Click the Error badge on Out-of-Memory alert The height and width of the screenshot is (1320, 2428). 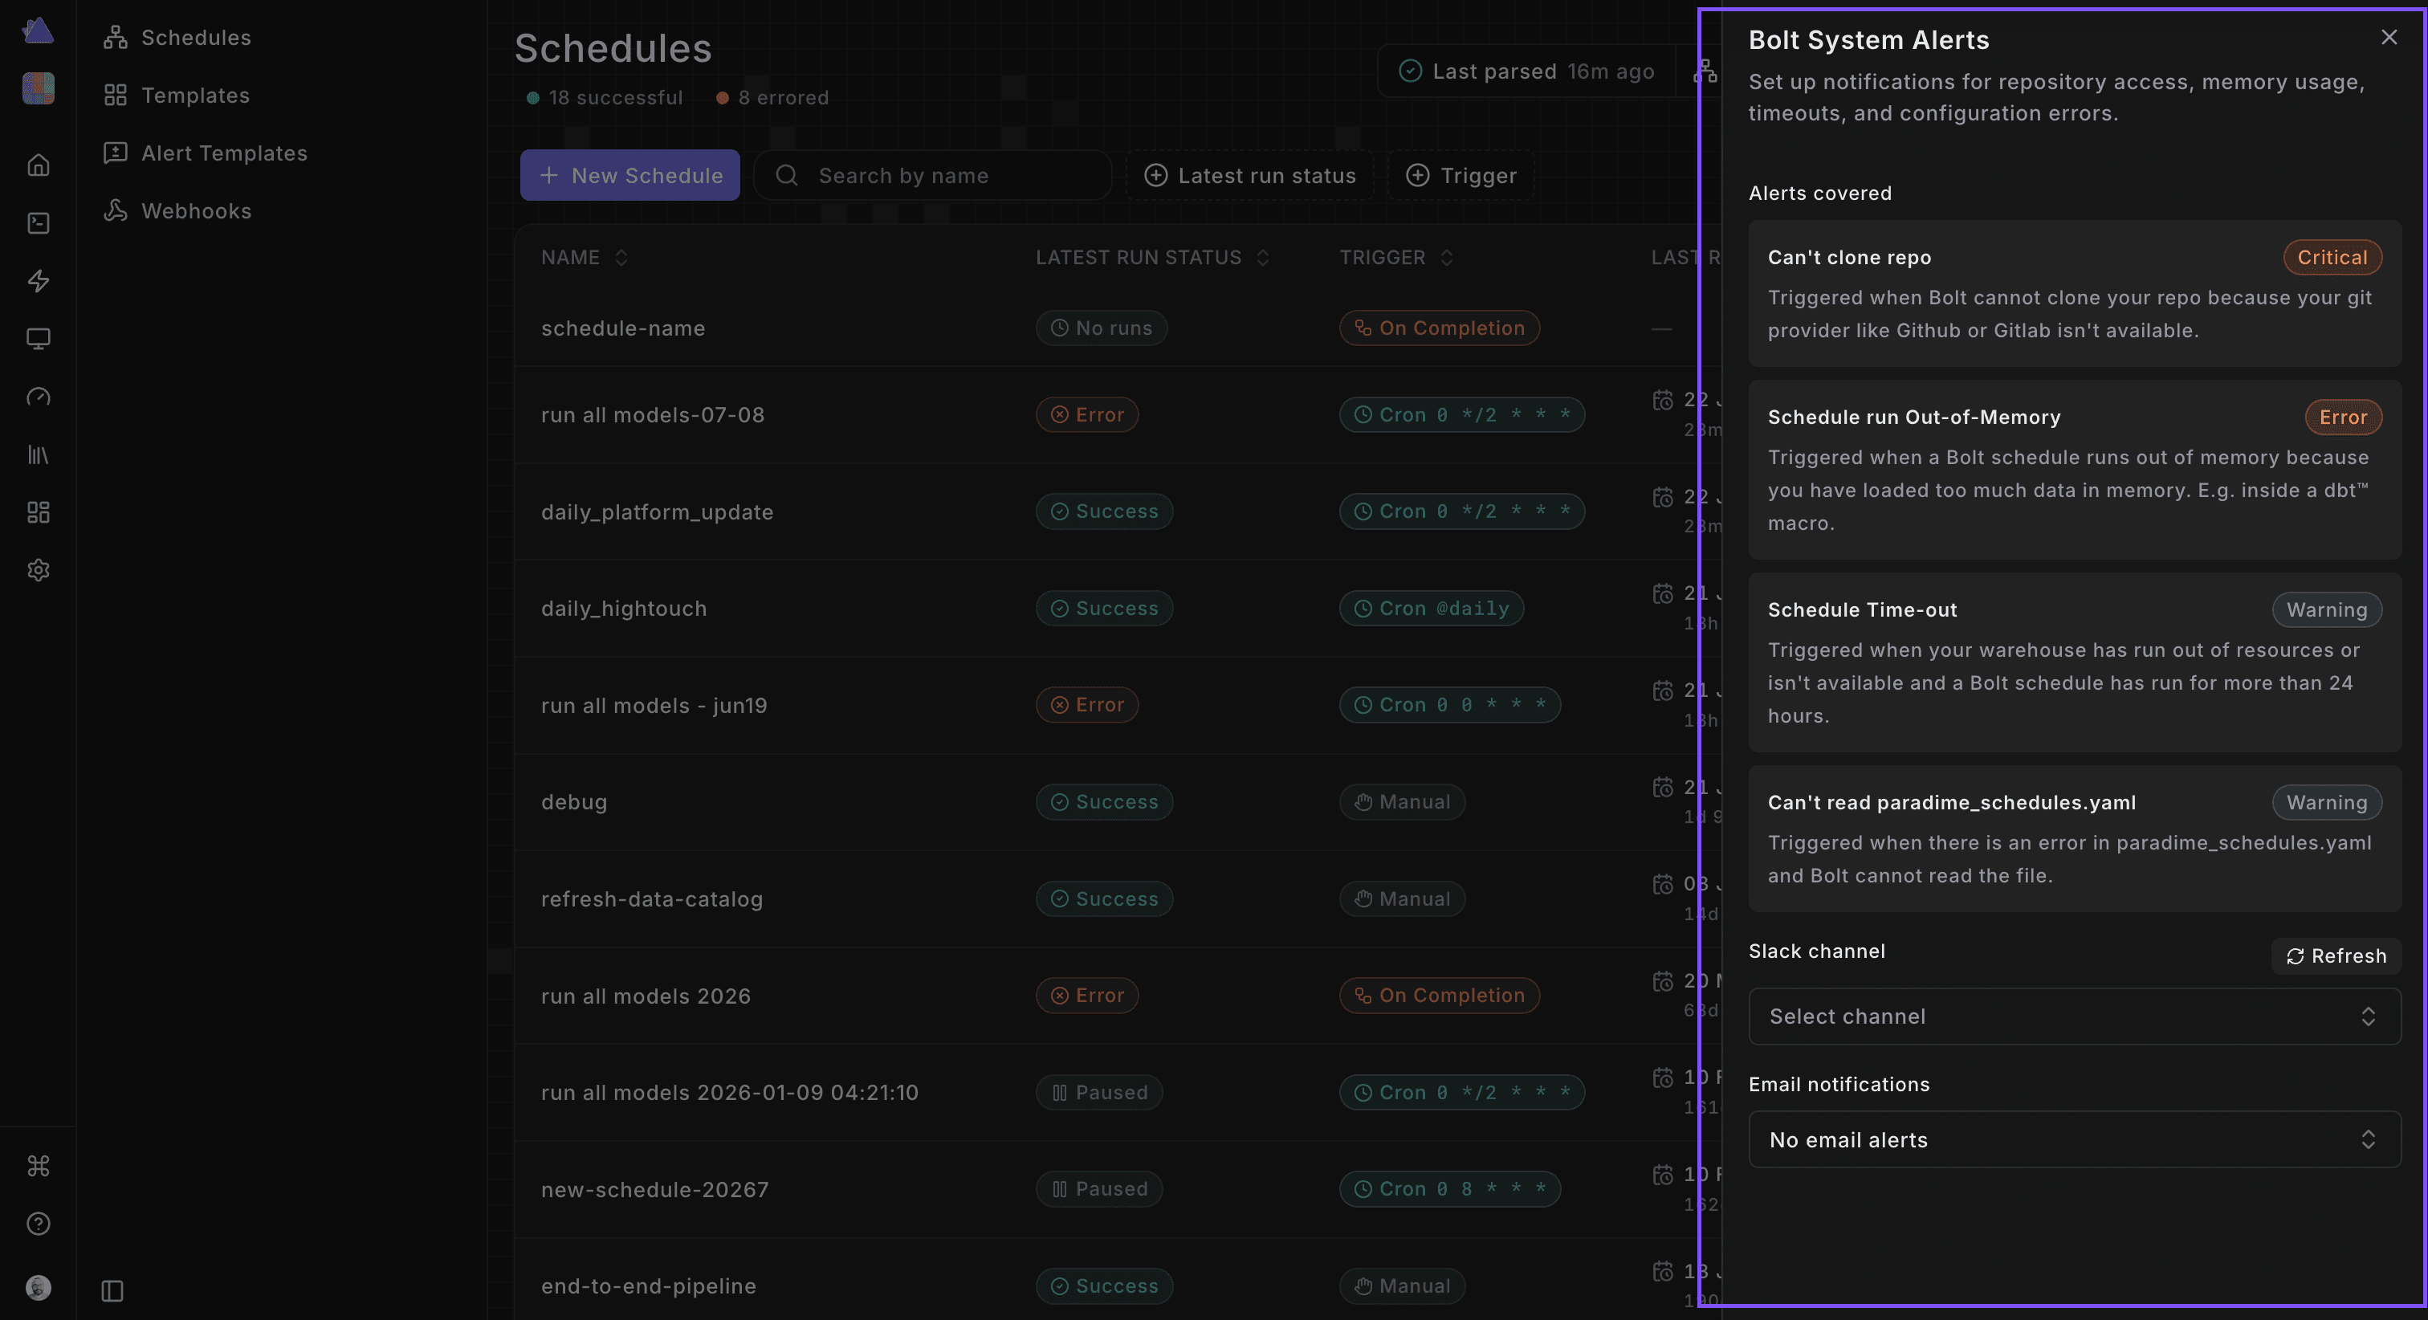[2343, 417]
